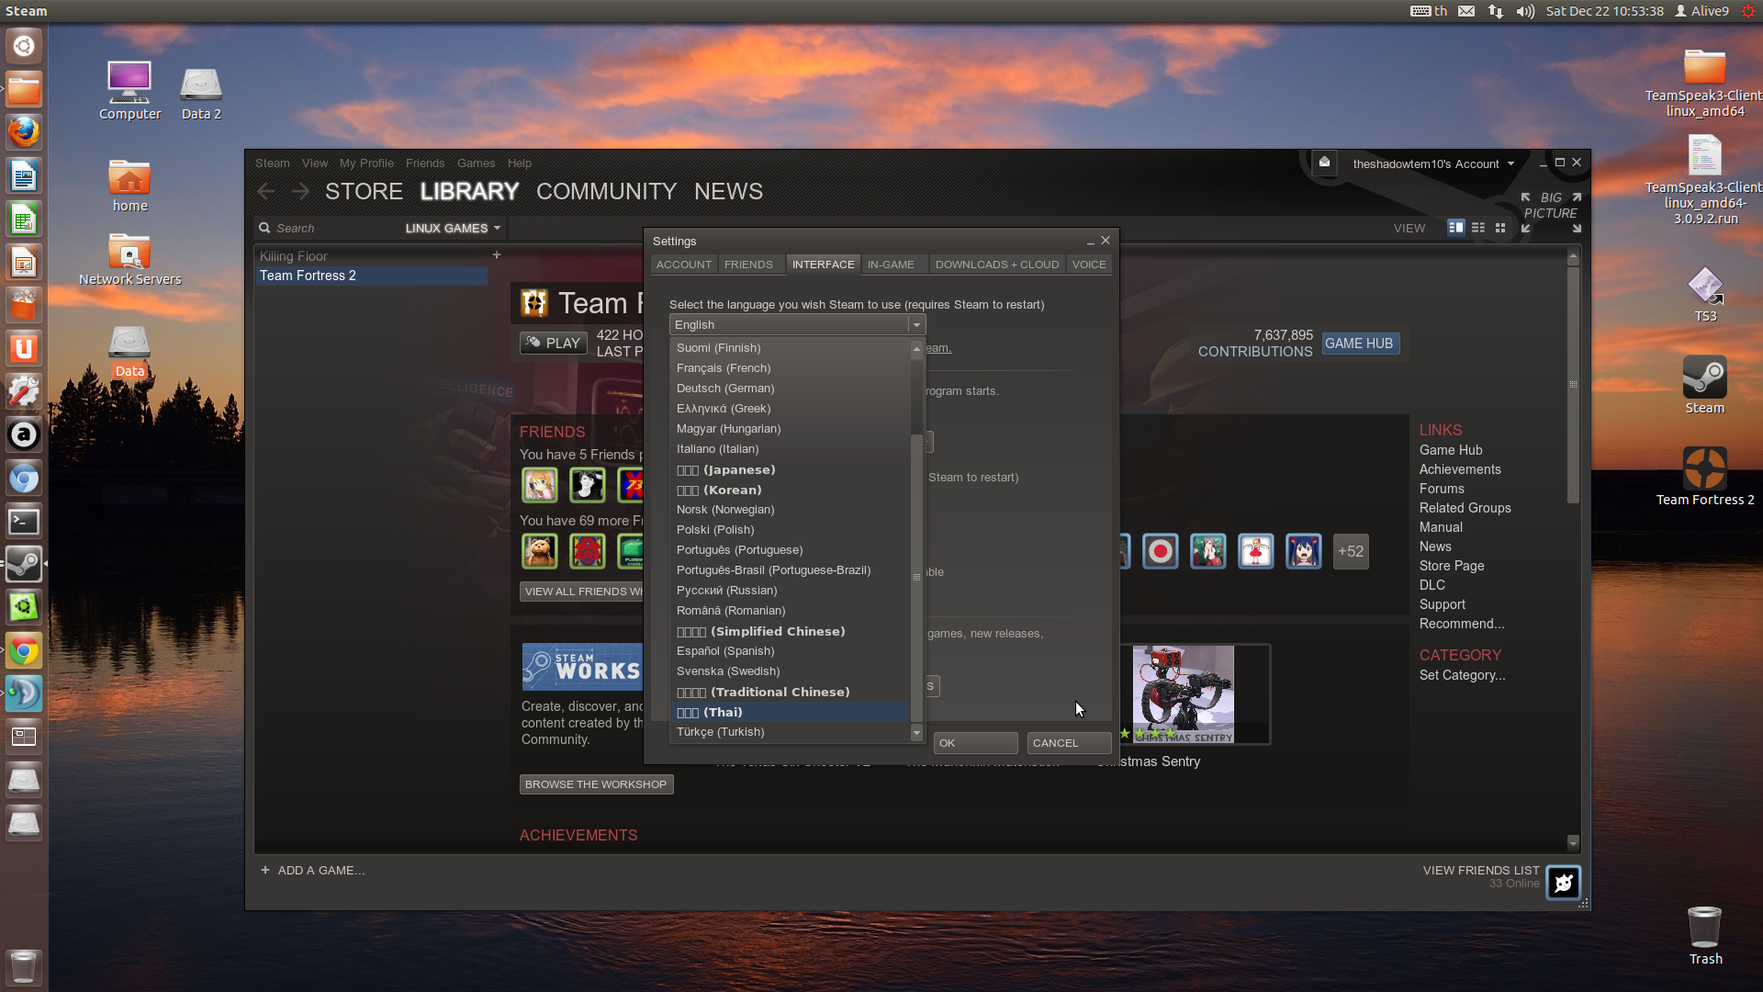
Task: Switch to the IN-GAME settings tab
Action: [x=891, y=265]
